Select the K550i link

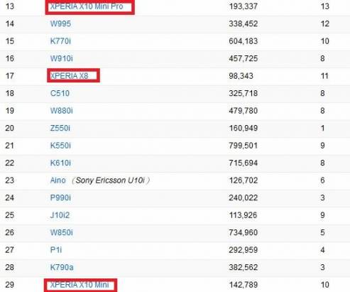(60, 146)
